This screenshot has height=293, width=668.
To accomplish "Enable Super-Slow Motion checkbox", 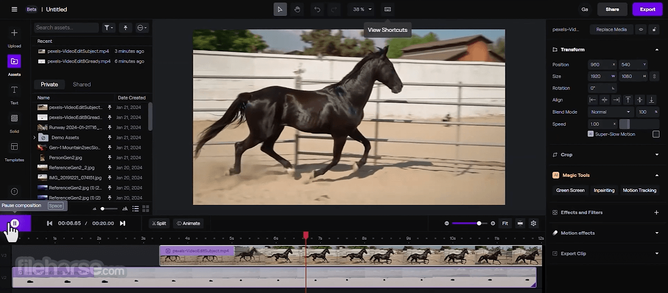I will tap(656, 134).
